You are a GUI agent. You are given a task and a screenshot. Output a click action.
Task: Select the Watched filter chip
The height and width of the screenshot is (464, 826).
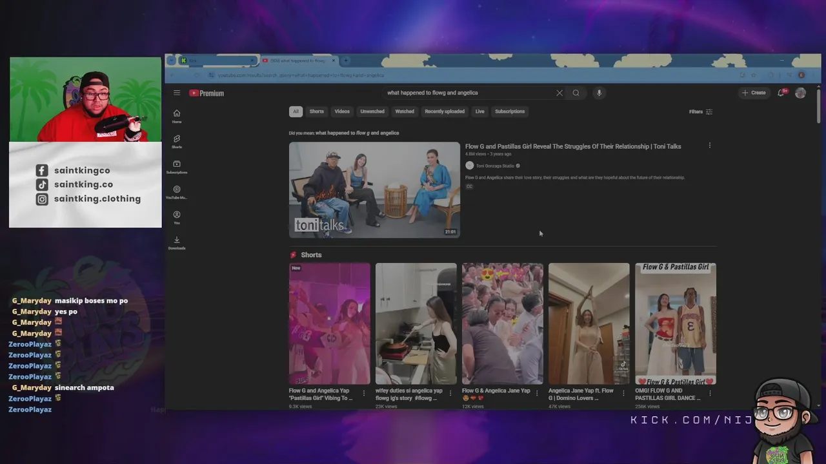click(x=405, y=111)
